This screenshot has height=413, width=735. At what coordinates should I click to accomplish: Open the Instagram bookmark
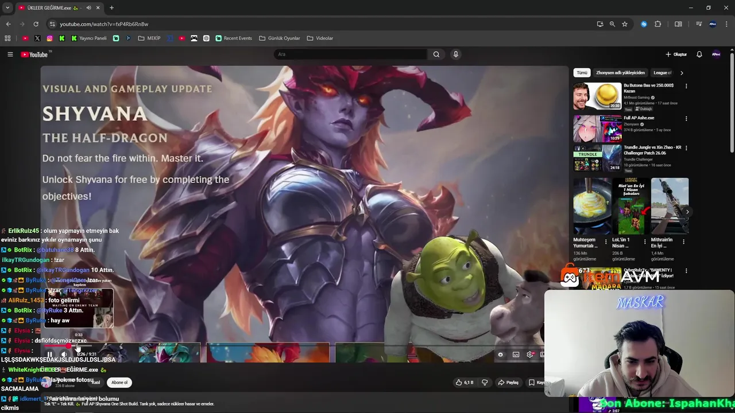coord(50,38)
